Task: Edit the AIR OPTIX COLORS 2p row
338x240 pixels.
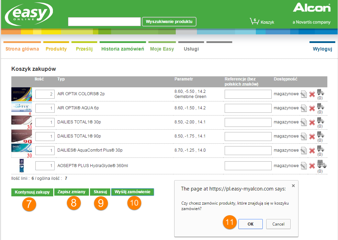Action: 304,94
